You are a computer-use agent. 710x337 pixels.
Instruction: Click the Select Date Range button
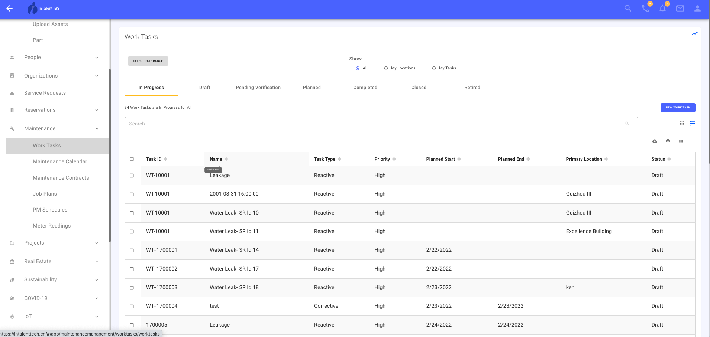click(x=148, y=61)
